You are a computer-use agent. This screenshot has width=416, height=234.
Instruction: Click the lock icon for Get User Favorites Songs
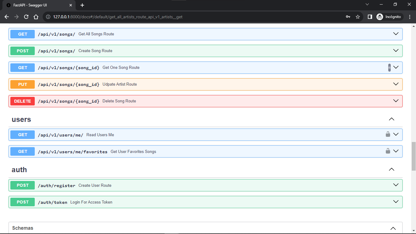coord(388,151)
